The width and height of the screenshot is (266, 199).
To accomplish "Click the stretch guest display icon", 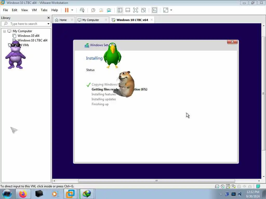I will [166, 10].
